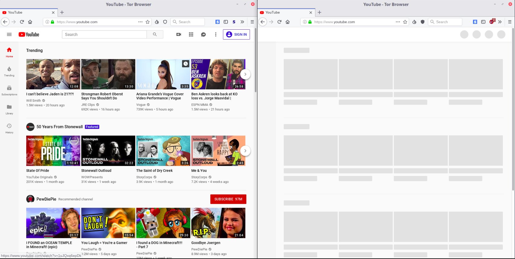This screenshot has height=259, width=515.
Task: Open 50 Years From Stonewall link
Action: (60, 127)
